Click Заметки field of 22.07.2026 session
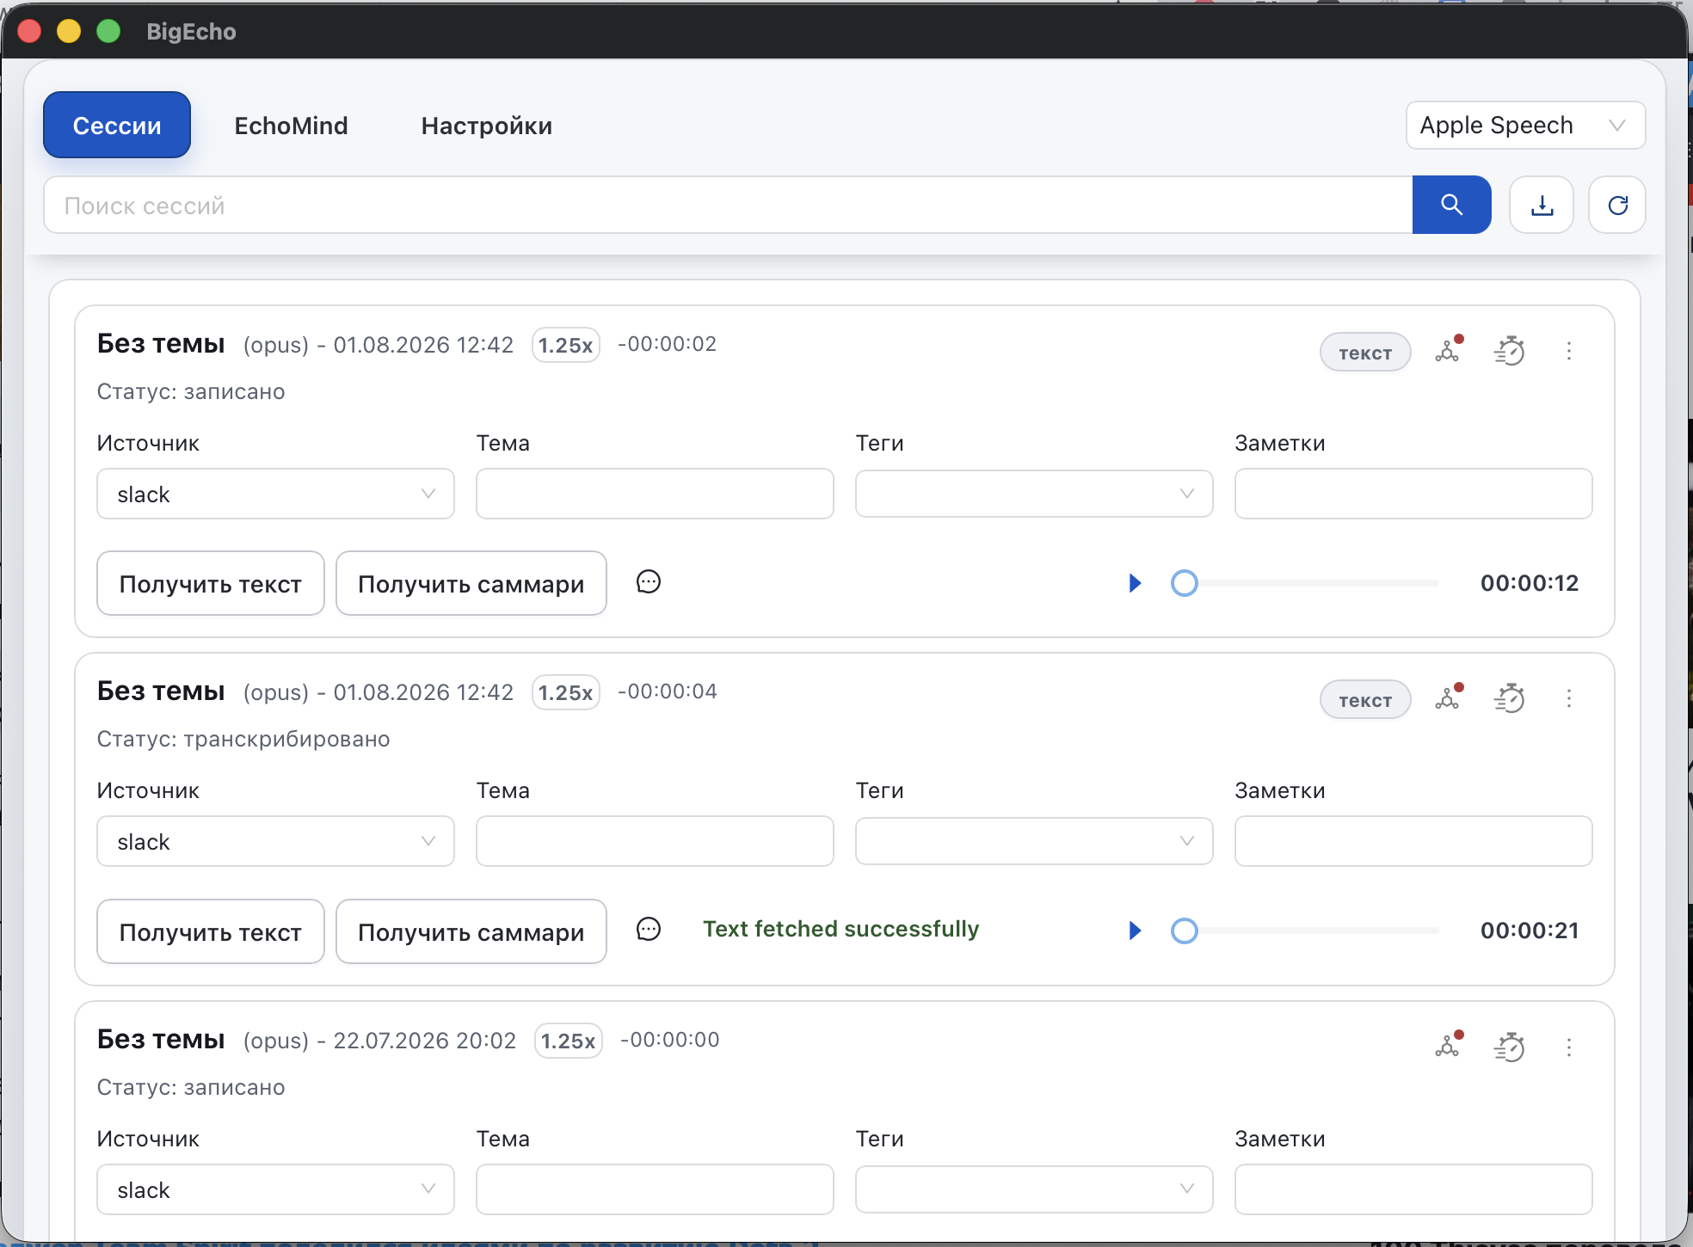Screen dimensions: 1693x1247 [x=1413, y=1189]
